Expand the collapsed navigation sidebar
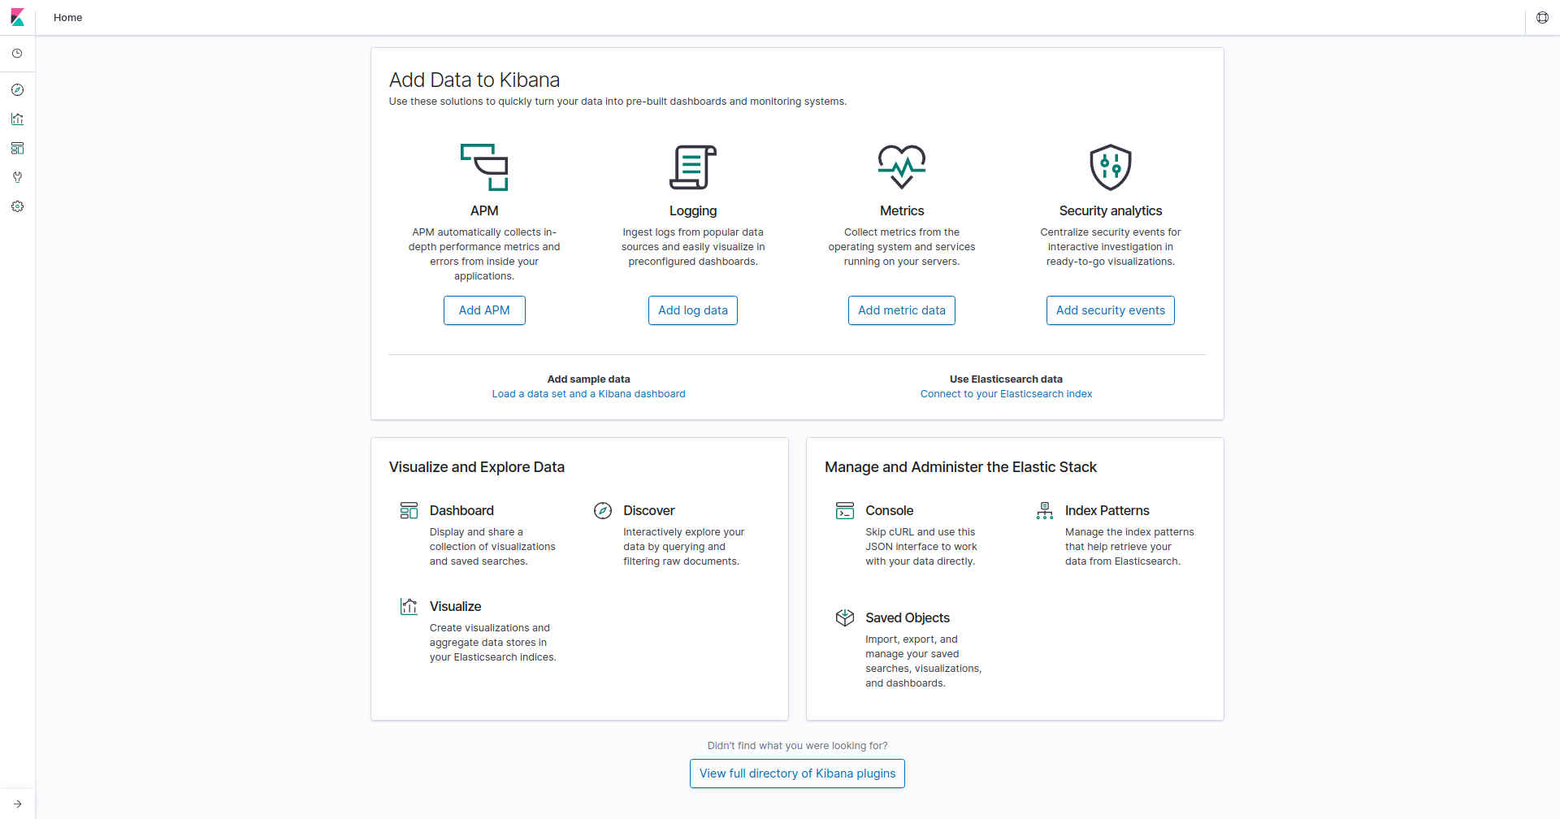 point(17,803)
